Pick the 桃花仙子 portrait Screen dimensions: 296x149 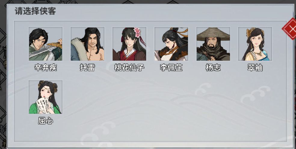coord(129,44)
